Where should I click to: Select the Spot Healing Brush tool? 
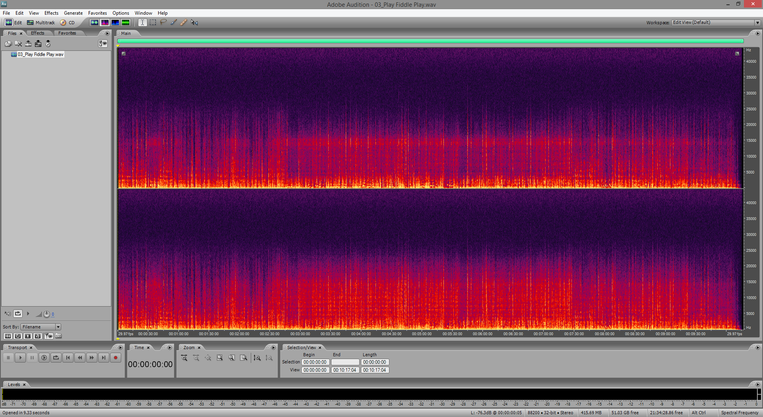[x=184, y=23]
